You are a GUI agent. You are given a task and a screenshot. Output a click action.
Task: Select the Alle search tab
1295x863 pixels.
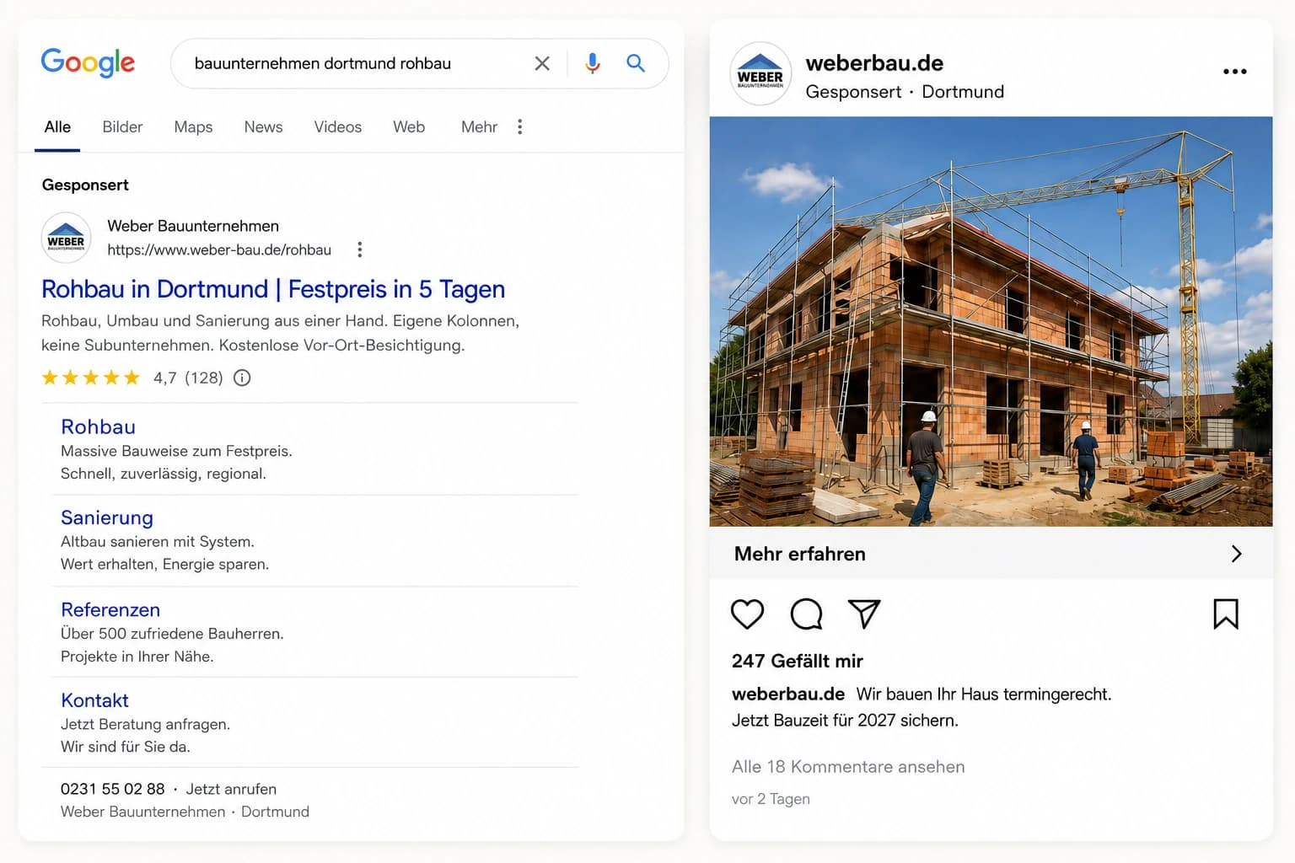(x=57, y=126)
